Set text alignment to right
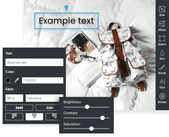Viewport: 169px width, 137px height. [x=53, y=117]
